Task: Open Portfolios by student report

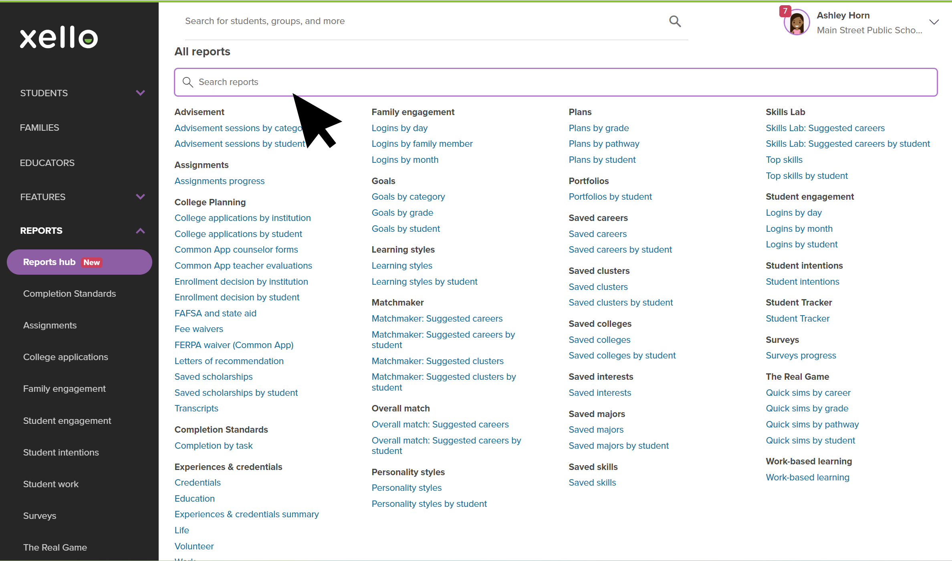Action: (611, 196)
